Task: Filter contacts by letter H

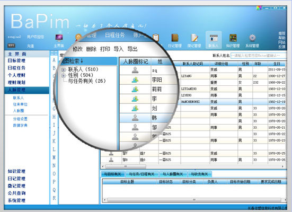Action: [x=54, y=117]
